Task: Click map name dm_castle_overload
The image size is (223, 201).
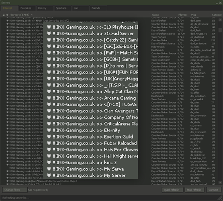Action: pyautogui.click(x=200, y=50)
